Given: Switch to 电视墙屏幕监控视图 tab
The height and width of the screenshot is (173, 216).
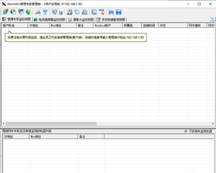Looking at the screenshot, I should (x=49, y=19).
